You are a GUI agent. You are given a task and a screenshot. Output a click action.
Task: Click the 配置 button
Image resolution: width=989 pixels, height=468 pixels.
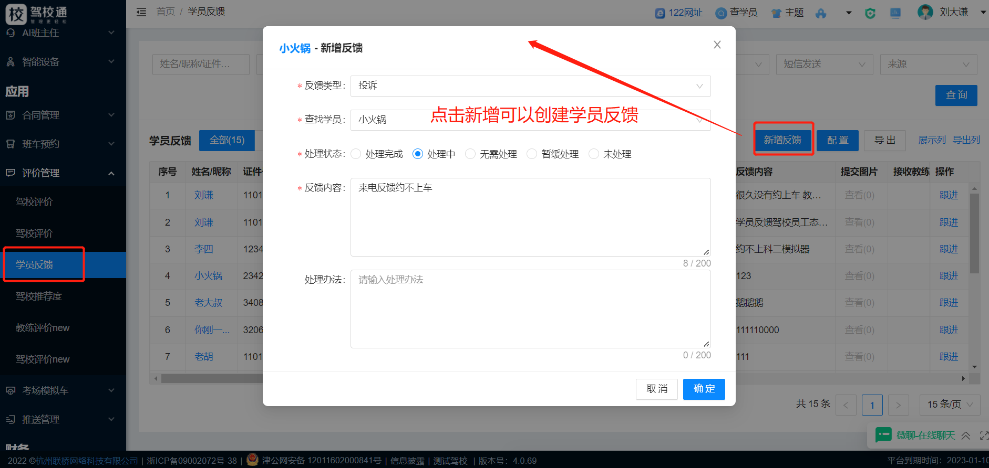[x=838, y=141]
